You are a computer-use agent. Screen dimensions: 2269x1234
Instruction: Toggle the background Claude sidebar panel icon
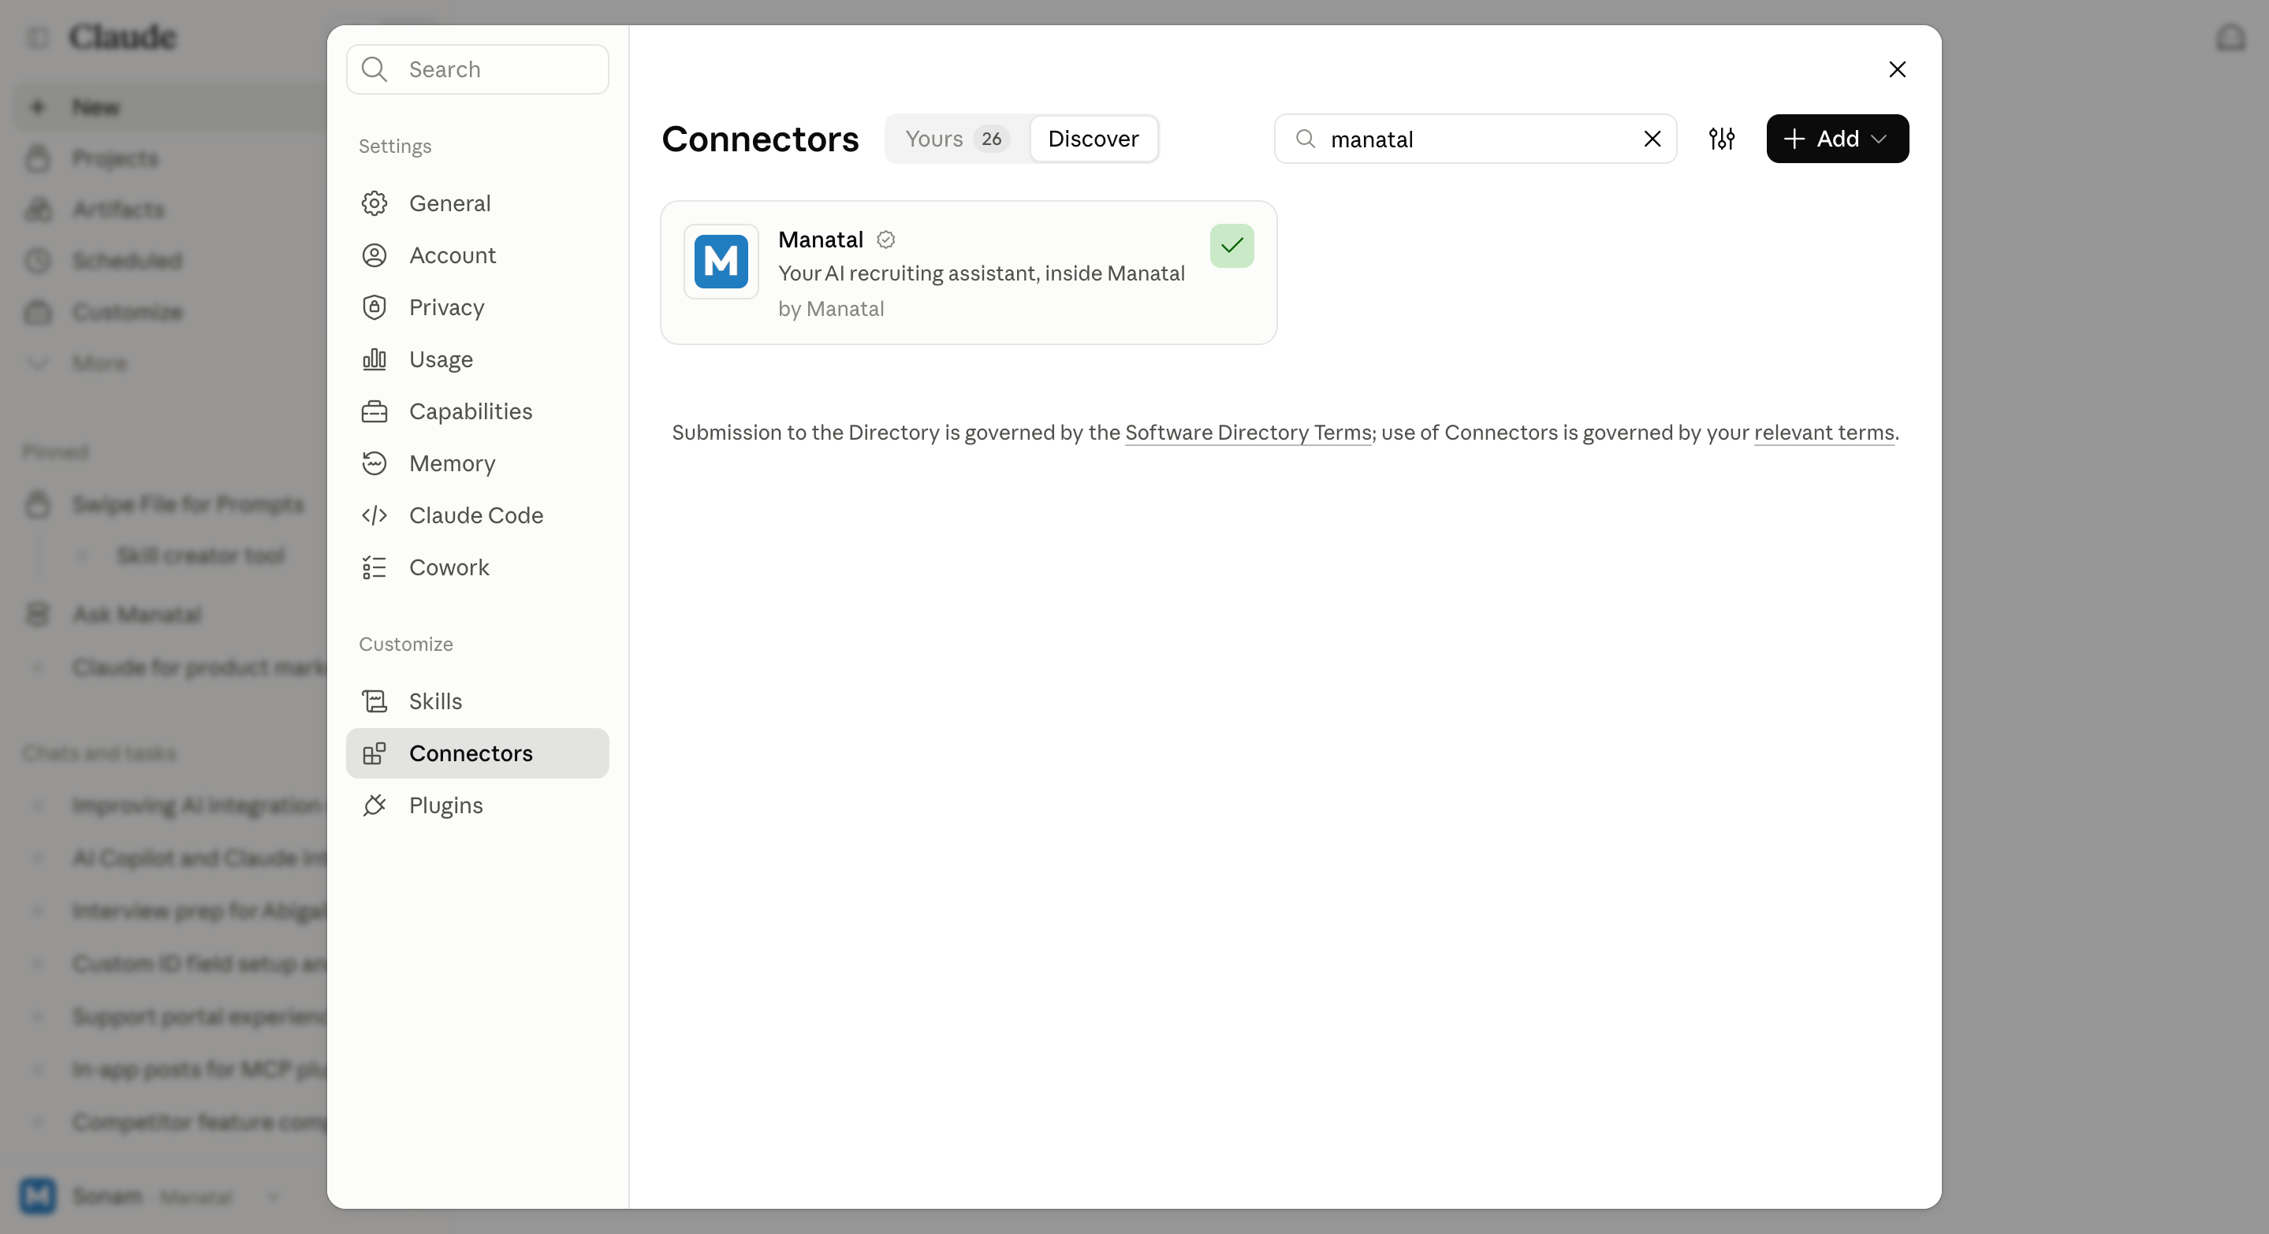coord(38,37)
